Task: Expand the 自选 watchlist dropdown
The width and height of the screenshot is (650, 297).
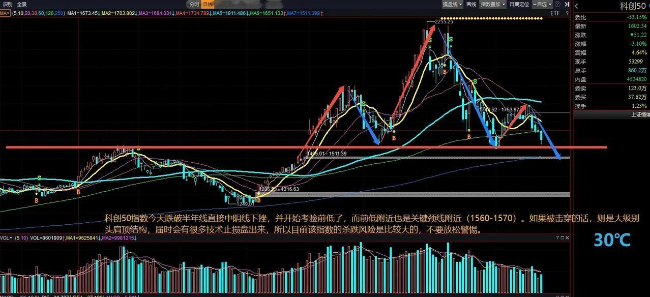Action: coord(542,4)
